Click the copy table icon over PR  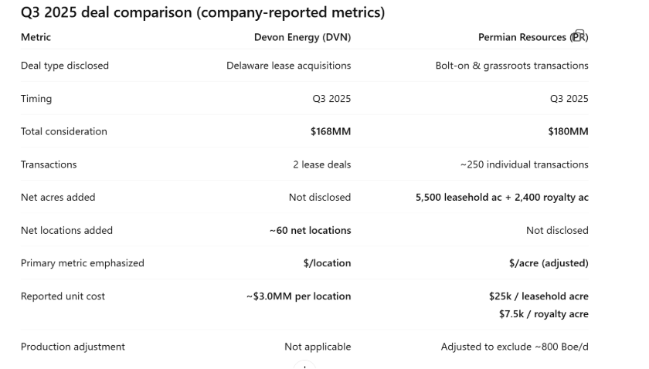click(579, 36)
